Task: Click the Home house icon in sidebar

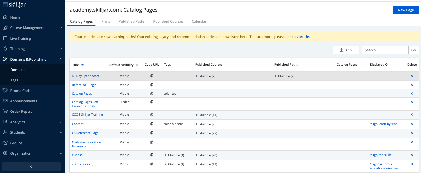Action: (5, 17)
